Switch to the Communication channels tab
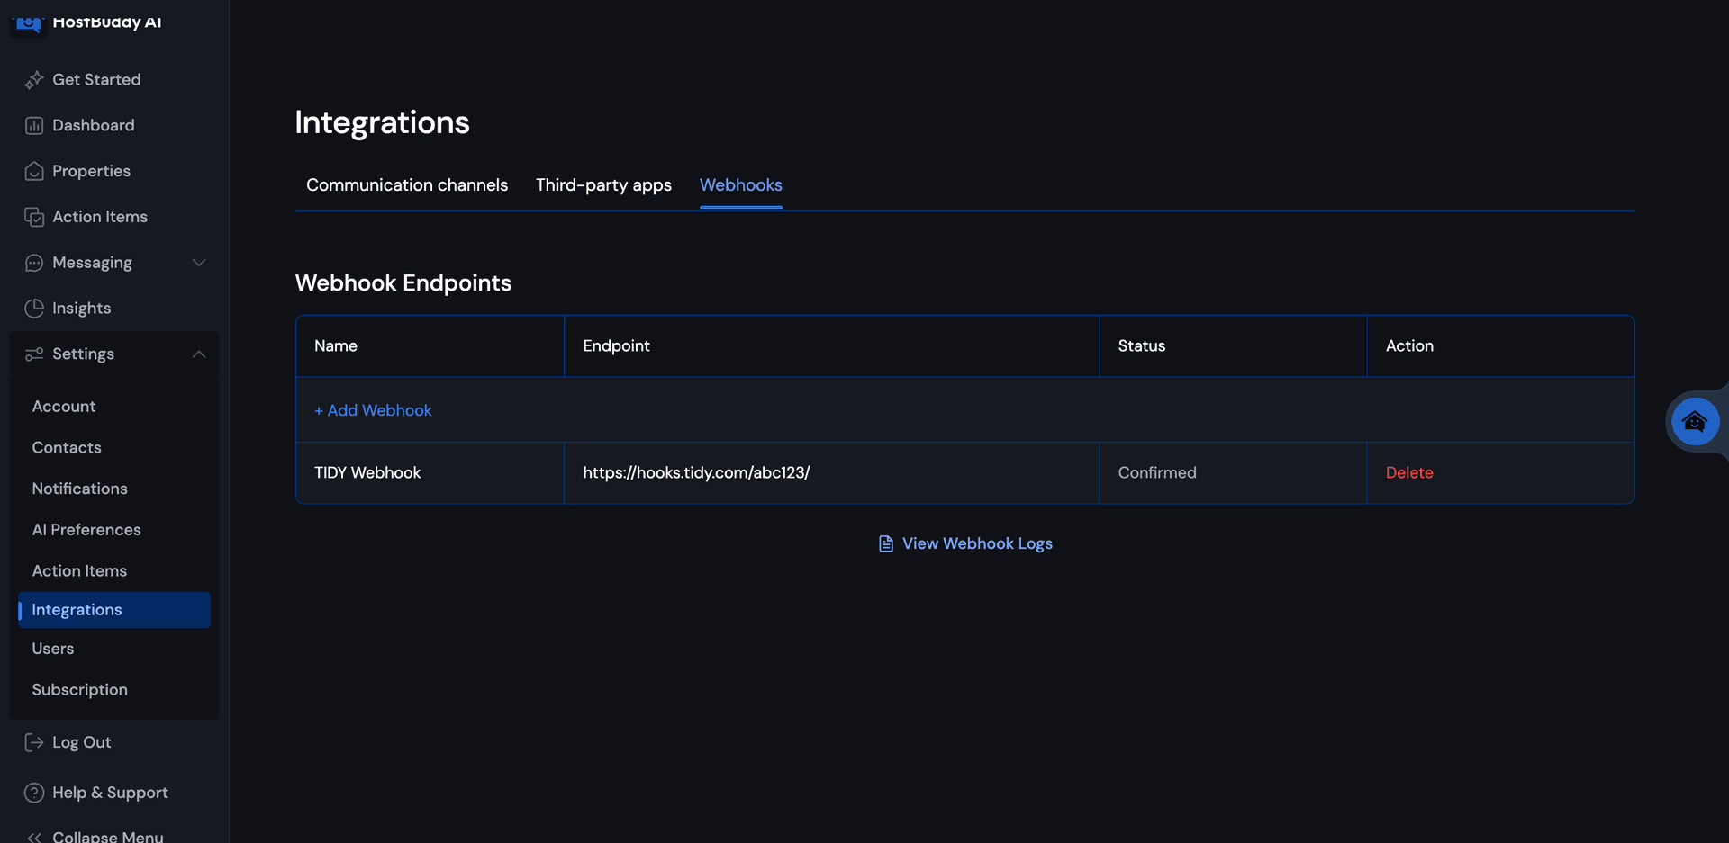Screen dimensions: 1729x843 coord(407,185)
